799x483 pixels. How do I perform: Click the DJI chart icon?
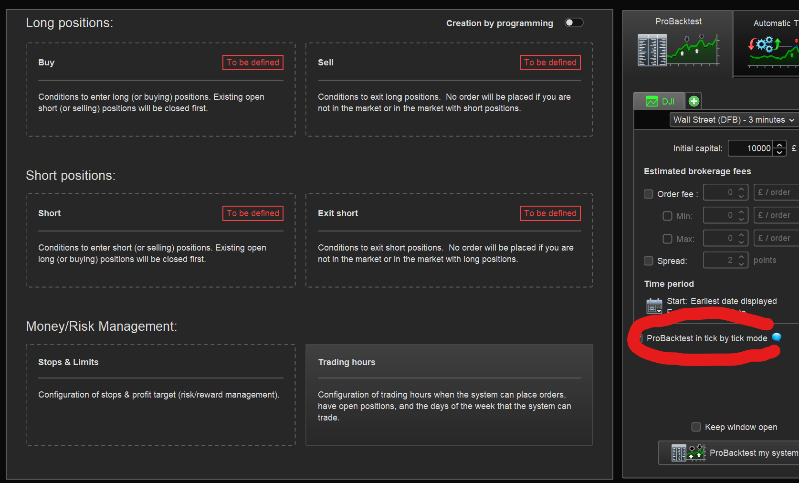pyautogui.click(x=652, y=101)
